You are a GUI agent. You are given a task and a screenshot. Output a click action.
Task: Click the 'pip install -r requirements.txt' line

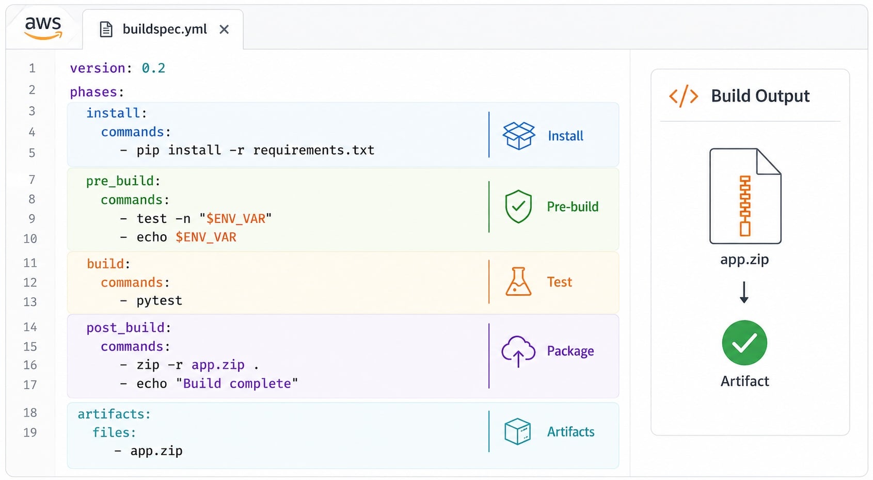pos(247,150)
